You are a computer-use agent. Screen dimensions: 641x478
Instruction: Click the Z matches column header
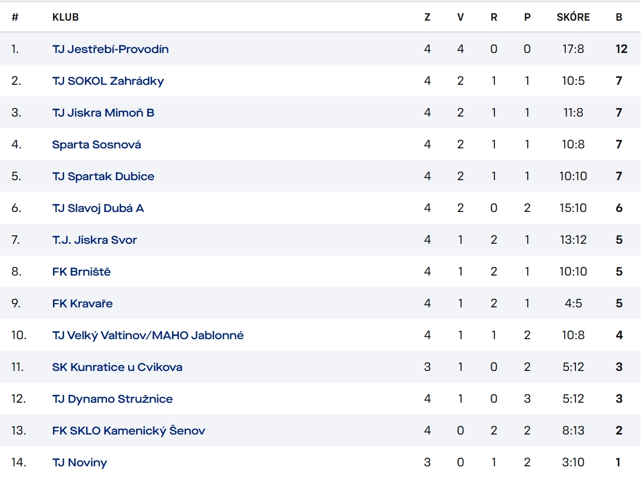427,17
